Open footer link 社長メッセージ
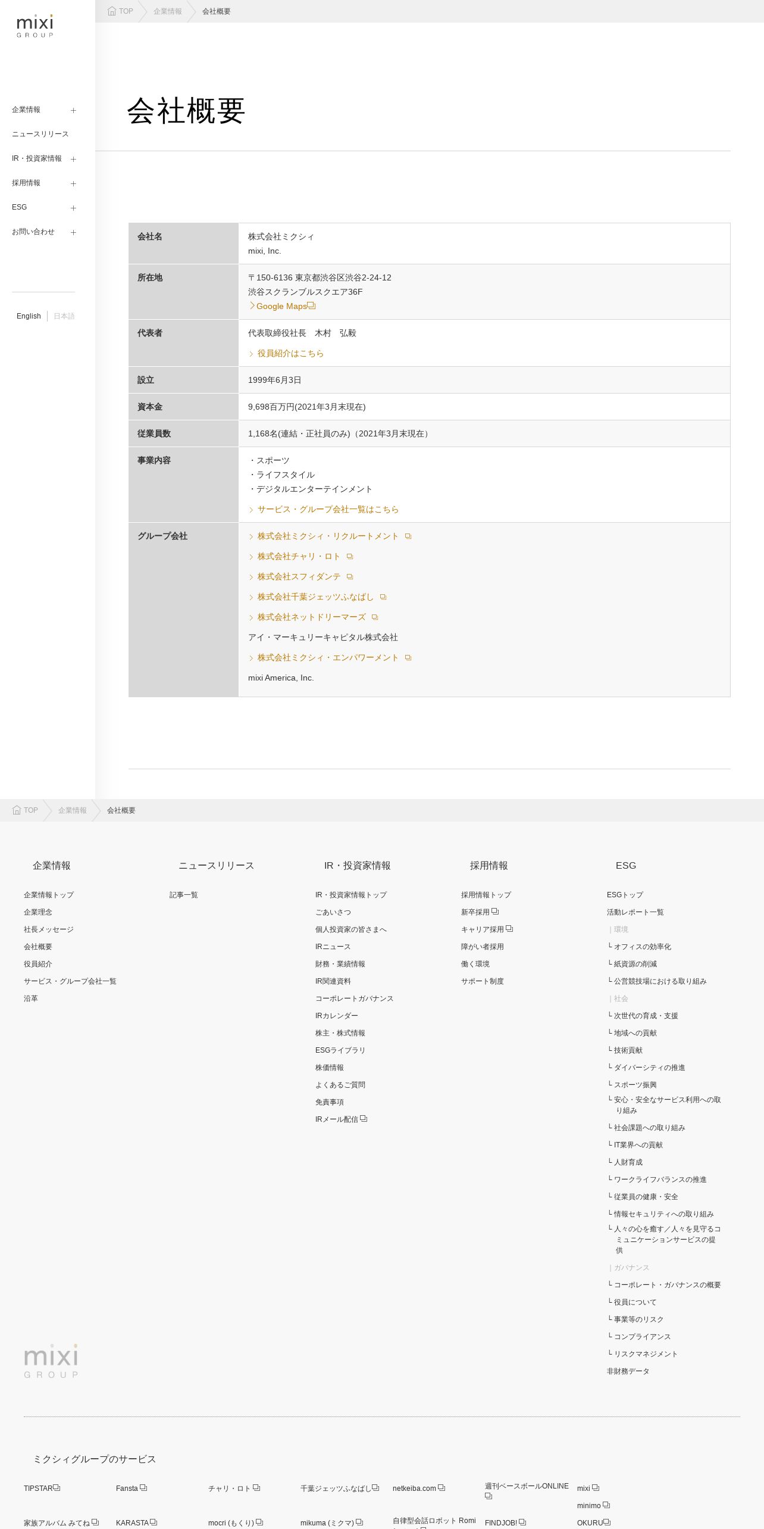Image resolution: width=764 pixels, height=1529 pixels. point(49,929)
